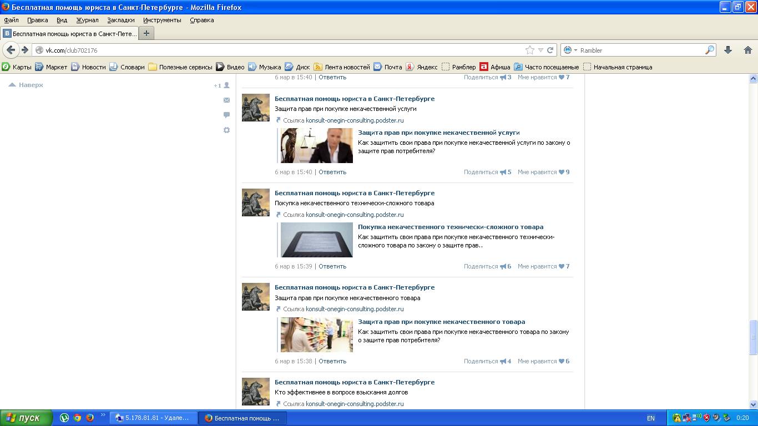
Task: Reload the page with the refresh icon
Action: (550, 50)
